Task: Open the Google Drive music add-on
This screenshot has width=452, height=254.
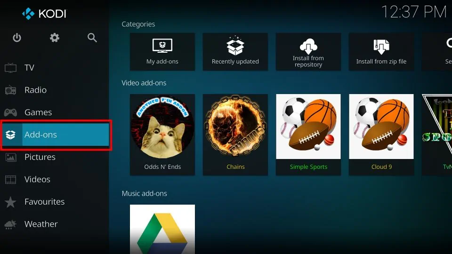Action: click(x=162, y=229)
